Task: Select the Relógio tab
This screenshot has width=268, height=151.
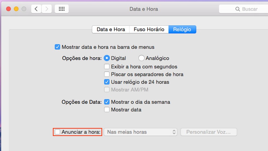Action: 182,29
